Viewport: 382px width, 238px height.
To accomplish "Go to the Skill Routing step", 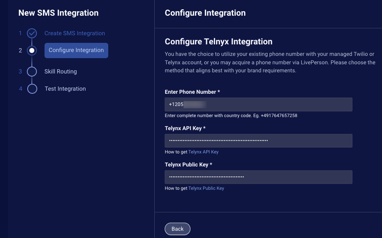I will click(61, 72).
